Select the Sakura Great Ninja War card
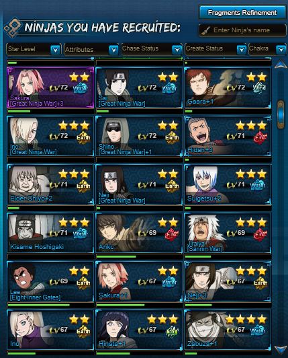The image size is (288, 358). (x=50, y=87)
